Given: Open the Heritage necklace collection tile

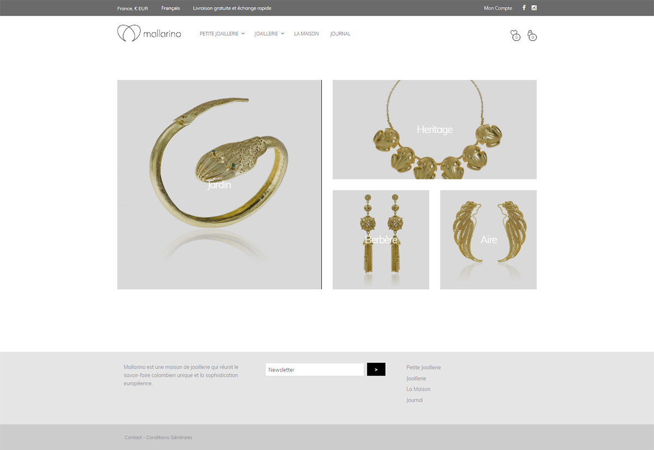Looking at the screenshot, I should coord(434,130).
